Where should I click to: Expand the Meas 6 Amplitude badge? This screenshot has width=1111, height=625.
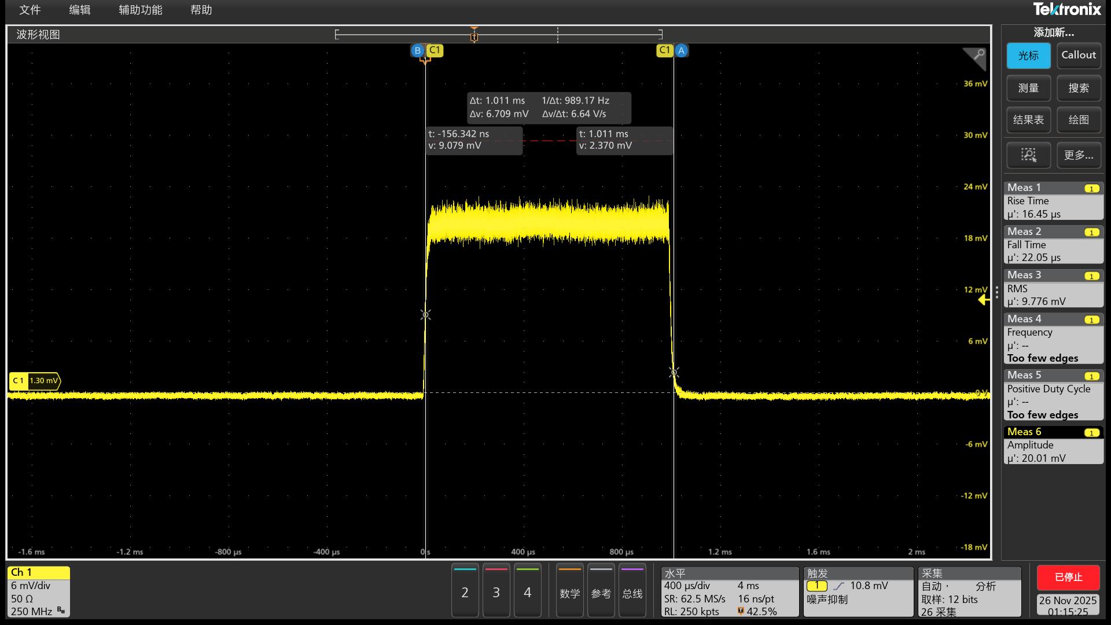(x=1053, y=445)
